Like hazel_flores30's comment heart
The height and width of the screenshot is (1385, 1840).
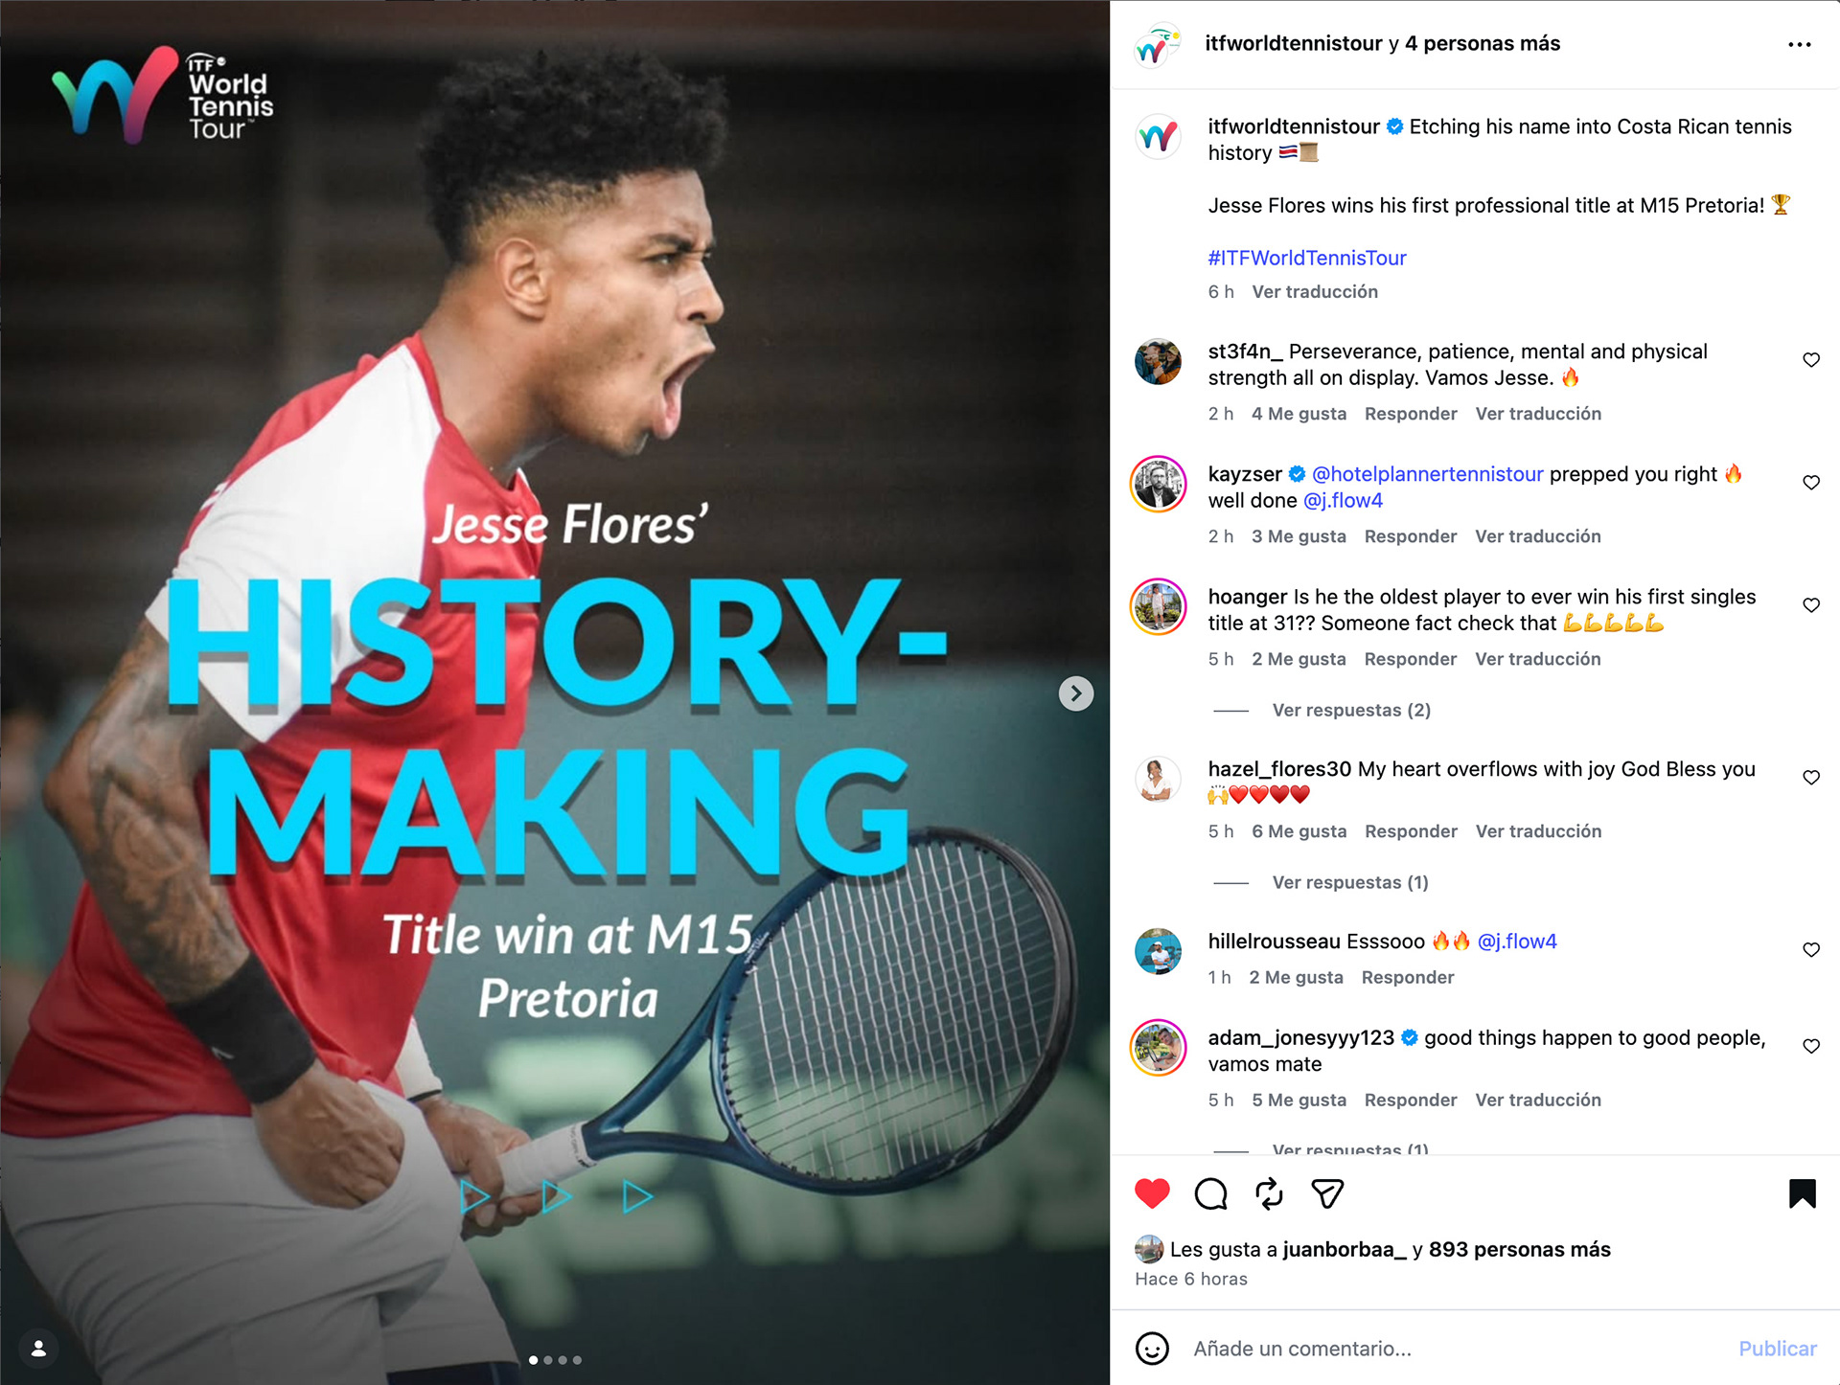click(1810, 778)
